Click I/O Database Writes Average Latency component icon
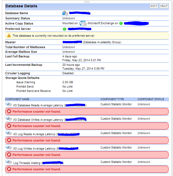Screen dimensions: 173x176 (8, 119)
